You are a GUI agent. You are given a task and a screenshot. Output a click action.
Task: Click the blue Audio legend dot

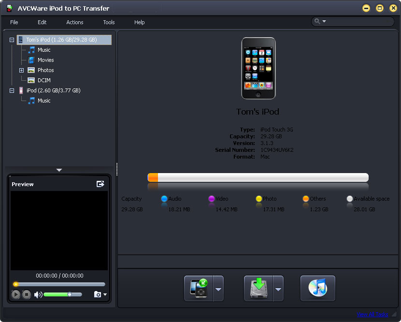coord(164,199)
